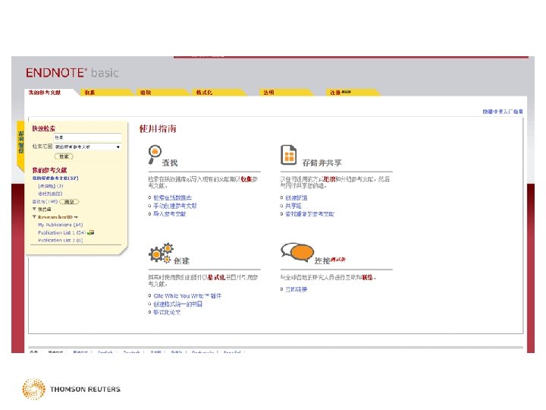This screenshot has height=410, width=546.
Task: Click the share icon beside Publication List 1
Action: click(x=90, y=232)
